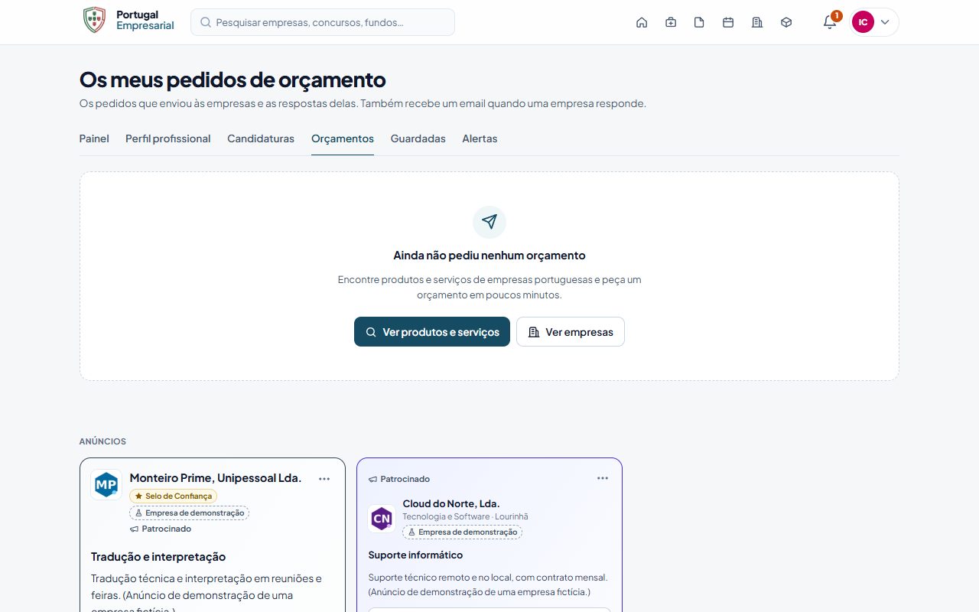Image resolution: width=979 pixels, height=612 pixels.
Task: Switch to the Perfil profissional tab
Action: (x=168, y=138)
